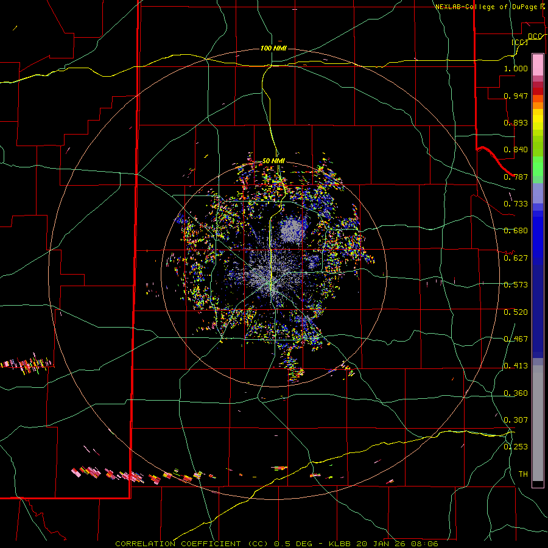Click the NEXLAB-College of DuPage credit text
548x548 pixels.
click(x=490, y=7)
